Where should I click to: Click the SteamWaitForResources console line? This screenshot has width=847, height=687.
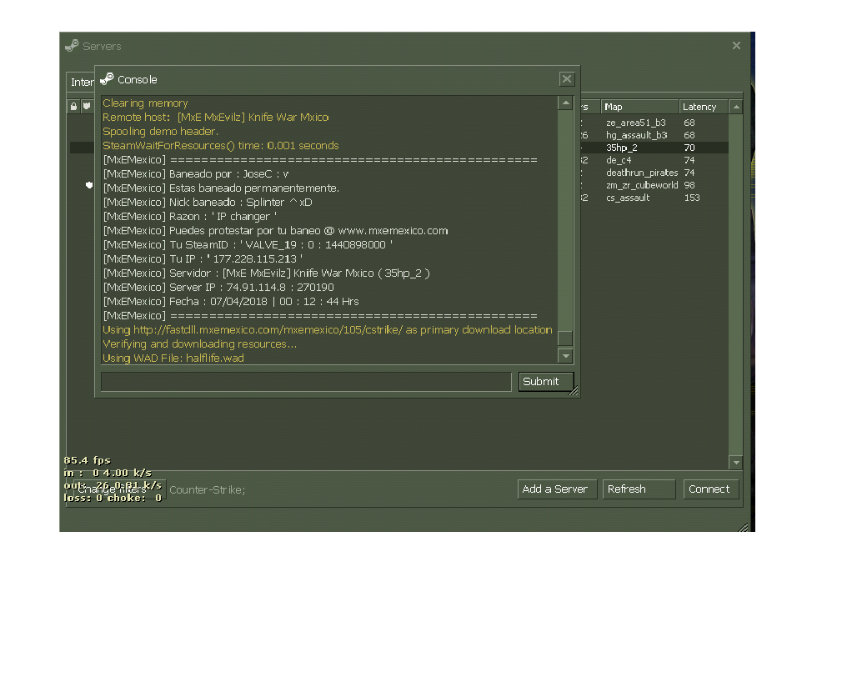coord(220,145)
